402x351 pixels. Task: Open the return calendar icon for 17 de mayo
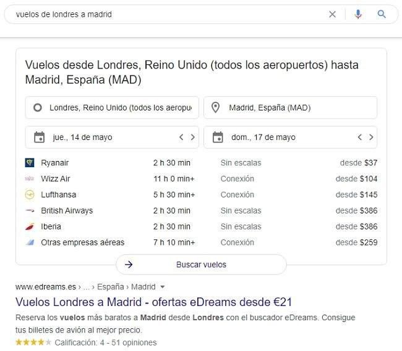(218, 138)
